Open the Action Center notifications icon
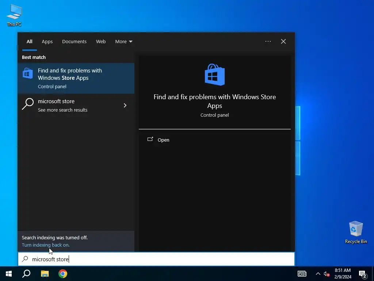The width and height of the screenshot is (374, 281). (x=362, y=274)
